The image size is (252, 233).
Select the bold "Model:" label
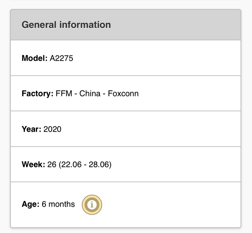click(34, 58)
